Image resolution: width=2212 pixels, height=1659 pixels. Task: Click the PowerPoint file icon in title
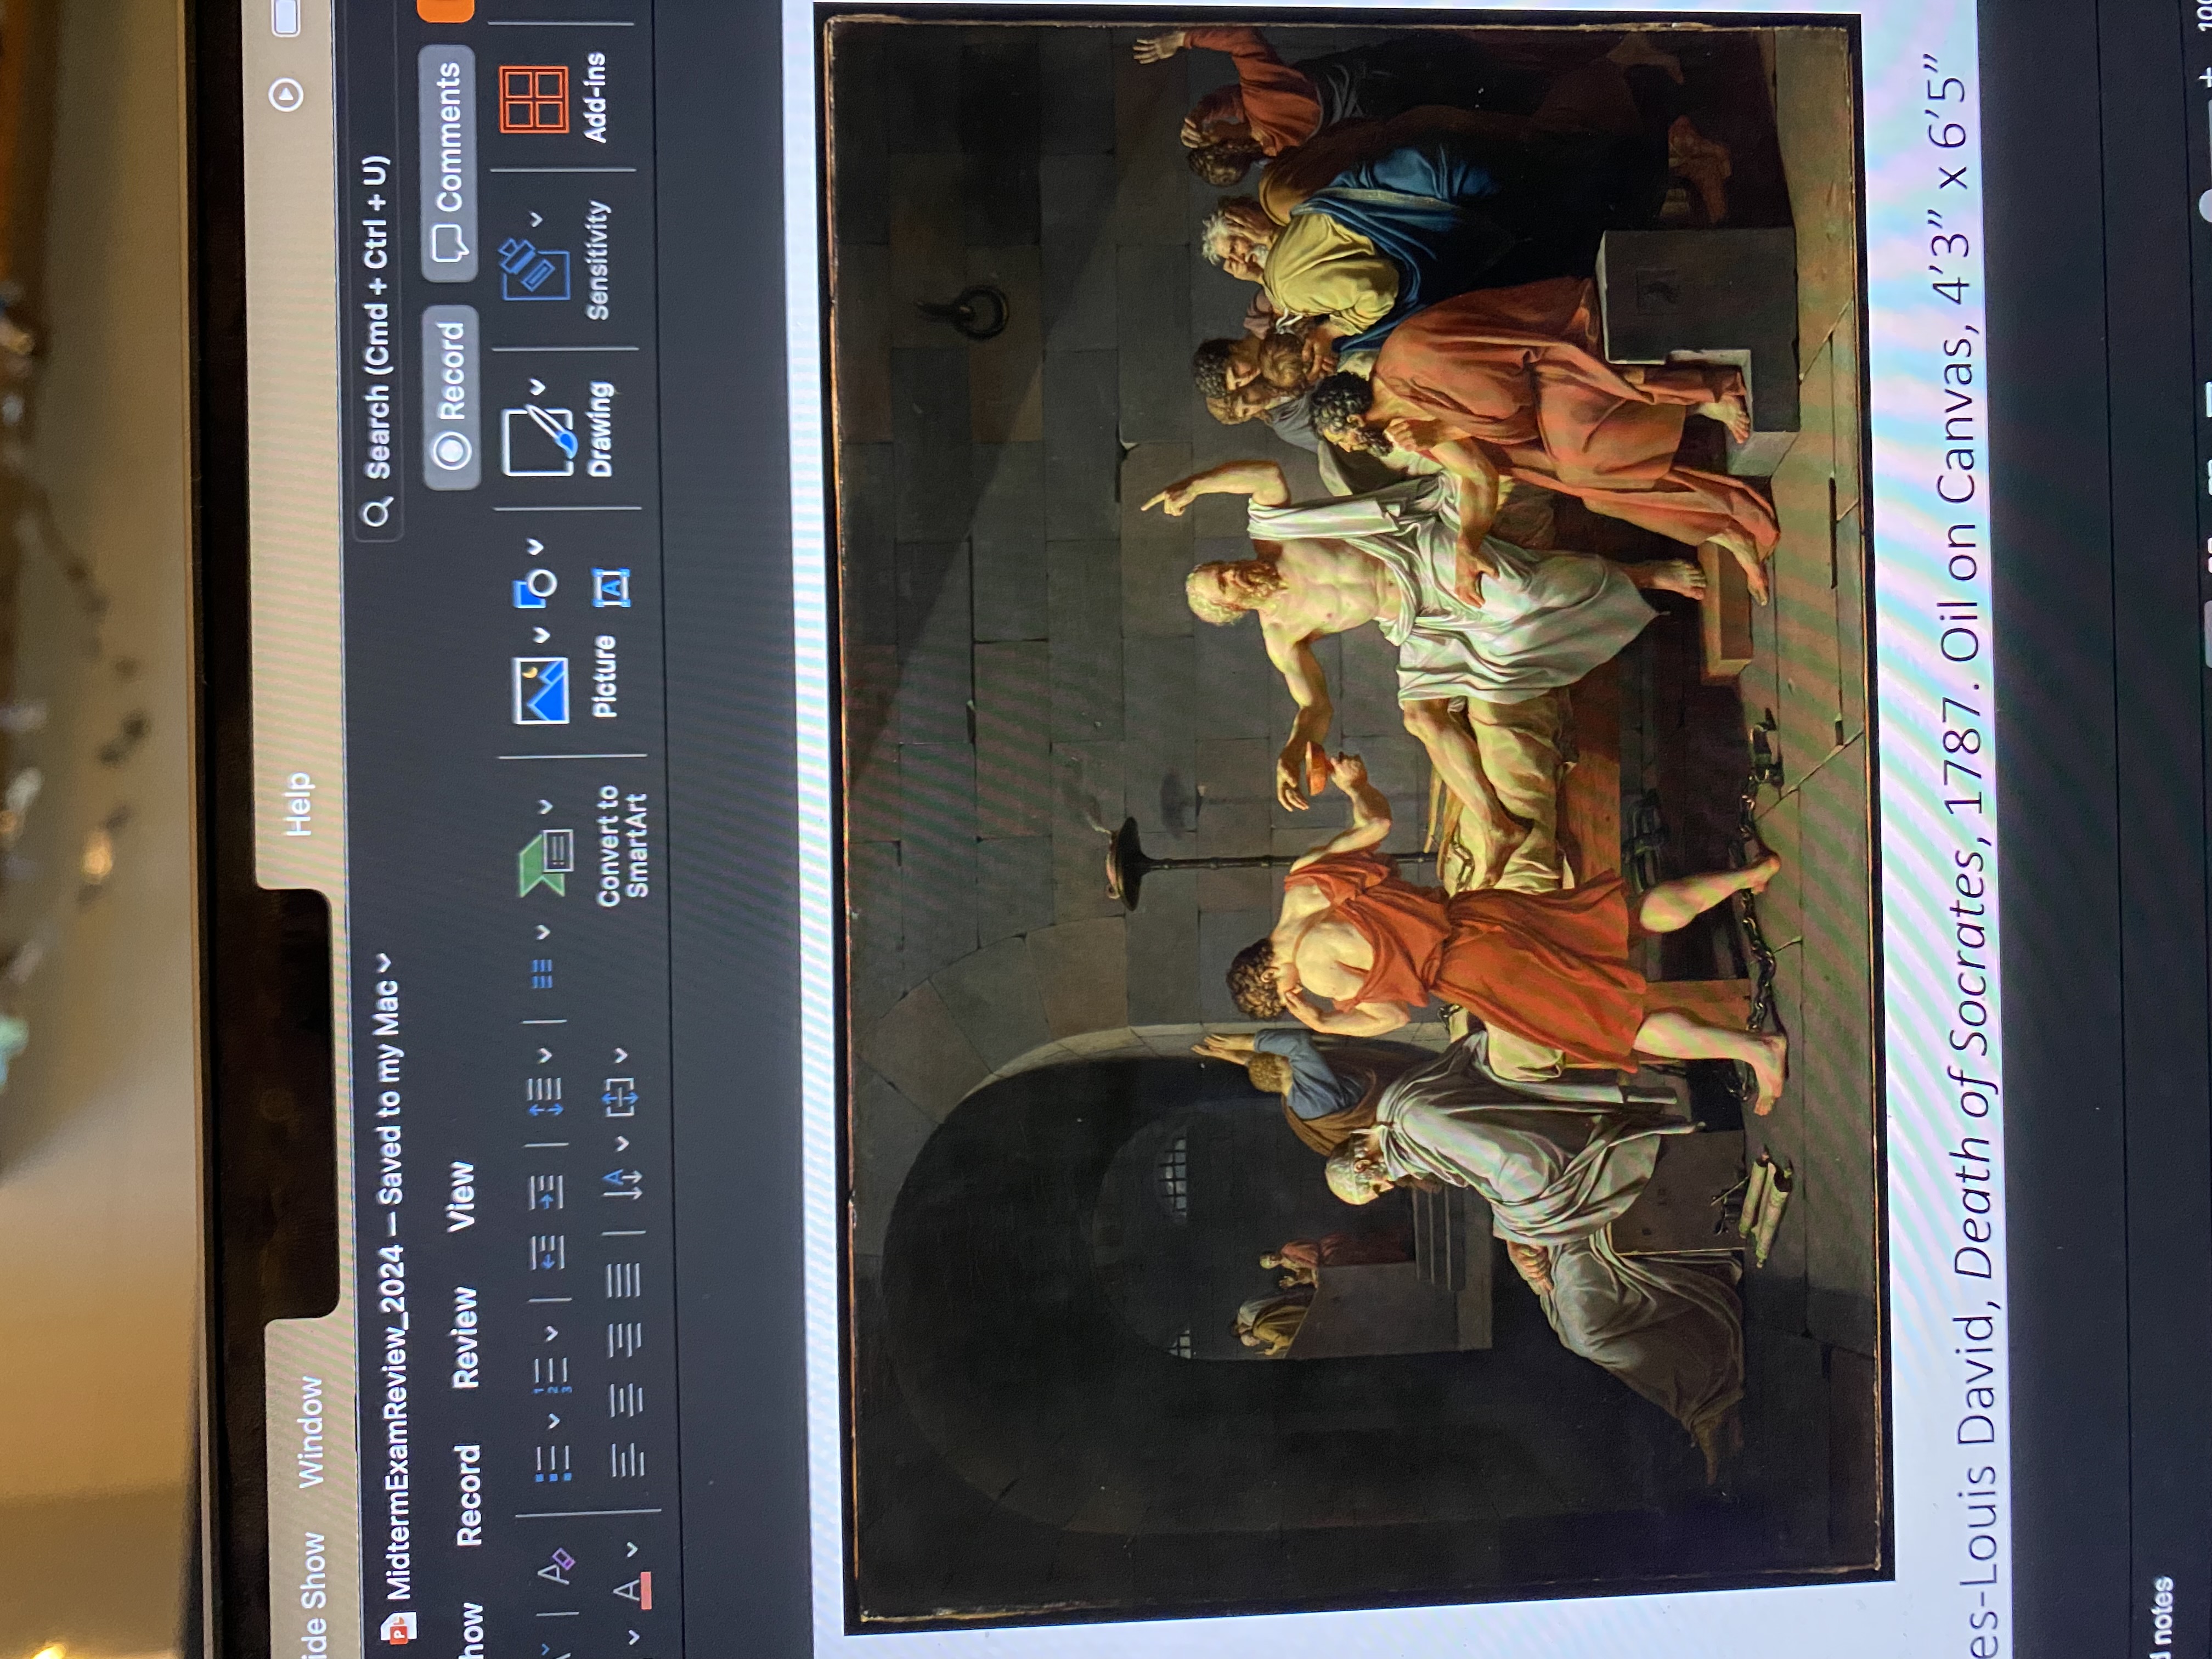pos(400,1628)
